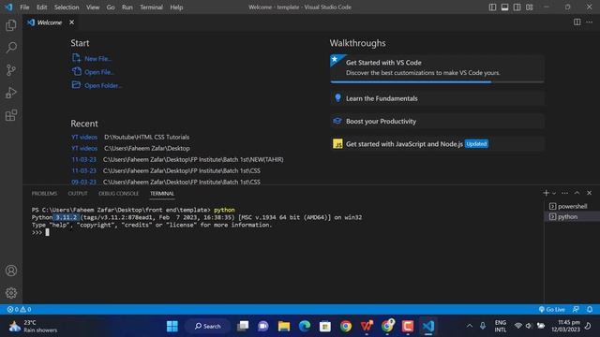Open Customize Layout icon in the title bar
The height and width of the screenshot is (337, 600).
pos(529,7)
